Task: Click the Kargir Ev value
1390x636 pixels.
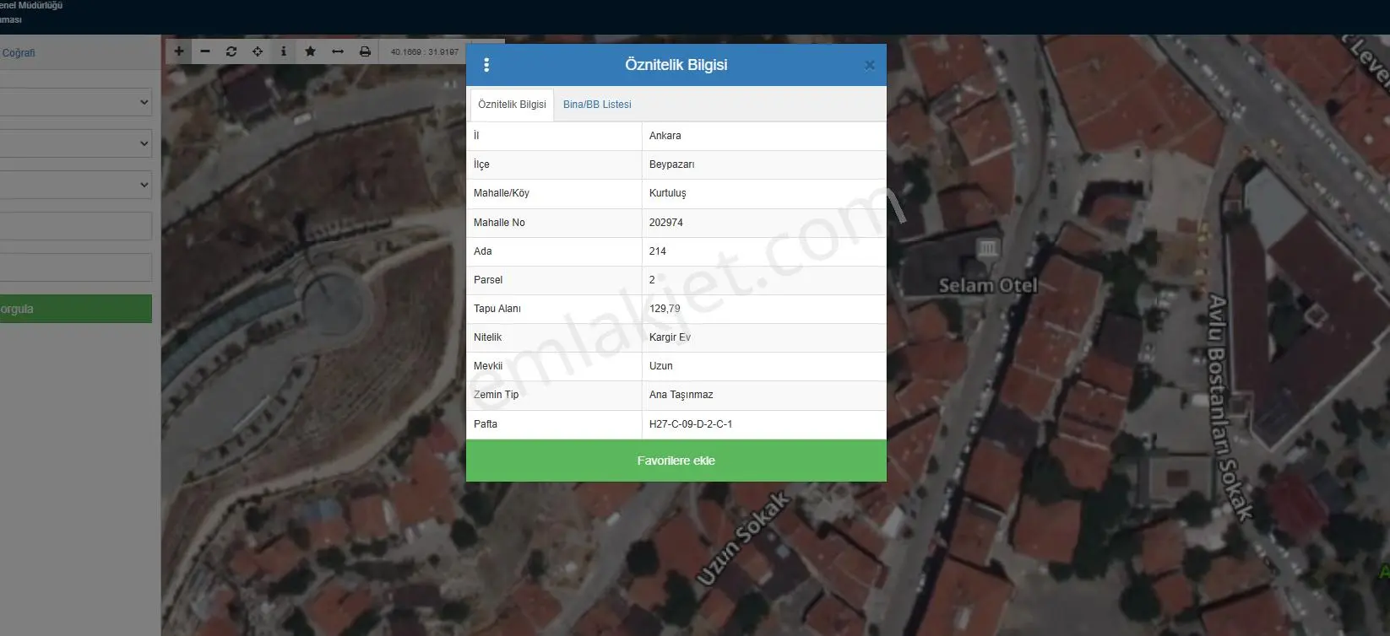Action: pos(670,337)
